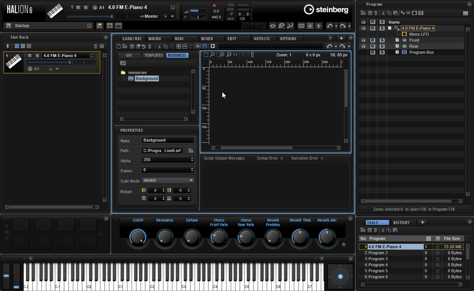Click the copy icon in macro toolbar

pos(166,46)
